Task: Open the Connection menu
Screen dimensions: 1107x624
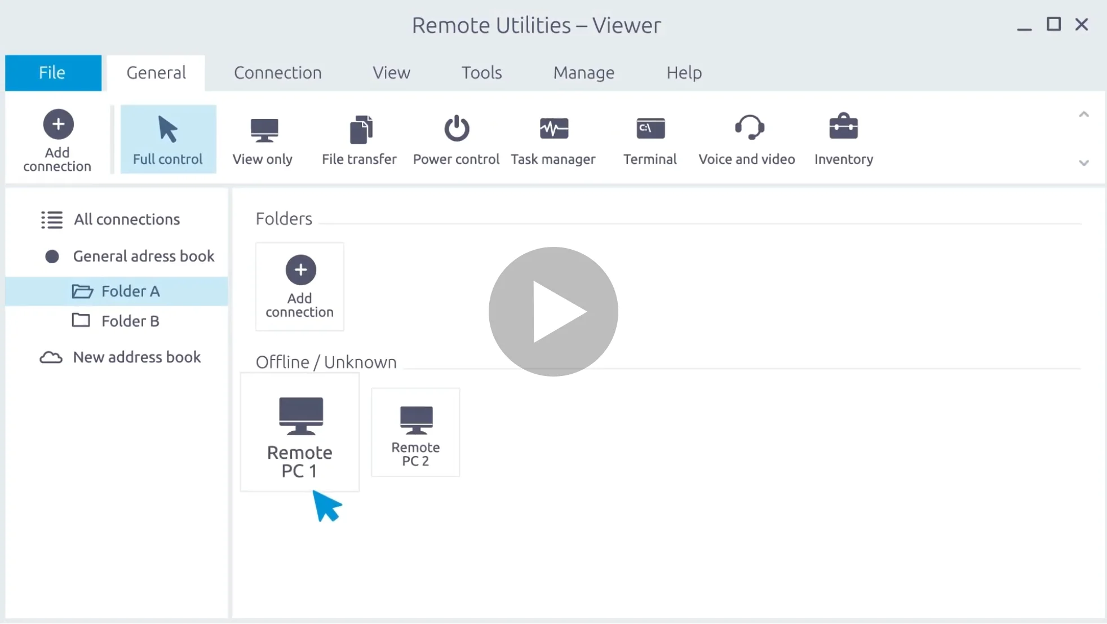Action: click(277, 72)
